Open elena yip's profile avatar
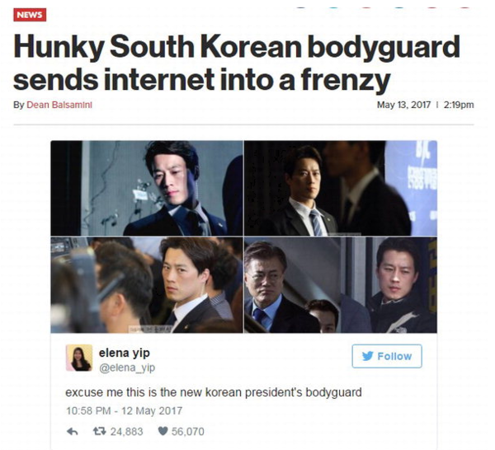The height and width of the screenshot is (450, 495). click(x=79, y=358)
